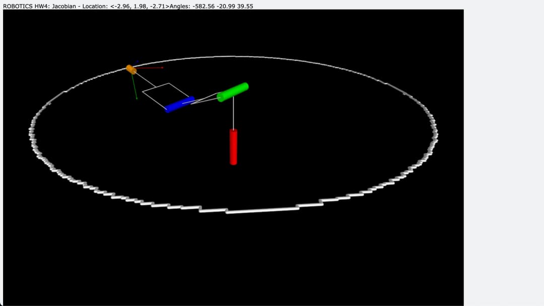Click the red base cylinder
This screenshot has height=306, width=544.
pos(233,147)
